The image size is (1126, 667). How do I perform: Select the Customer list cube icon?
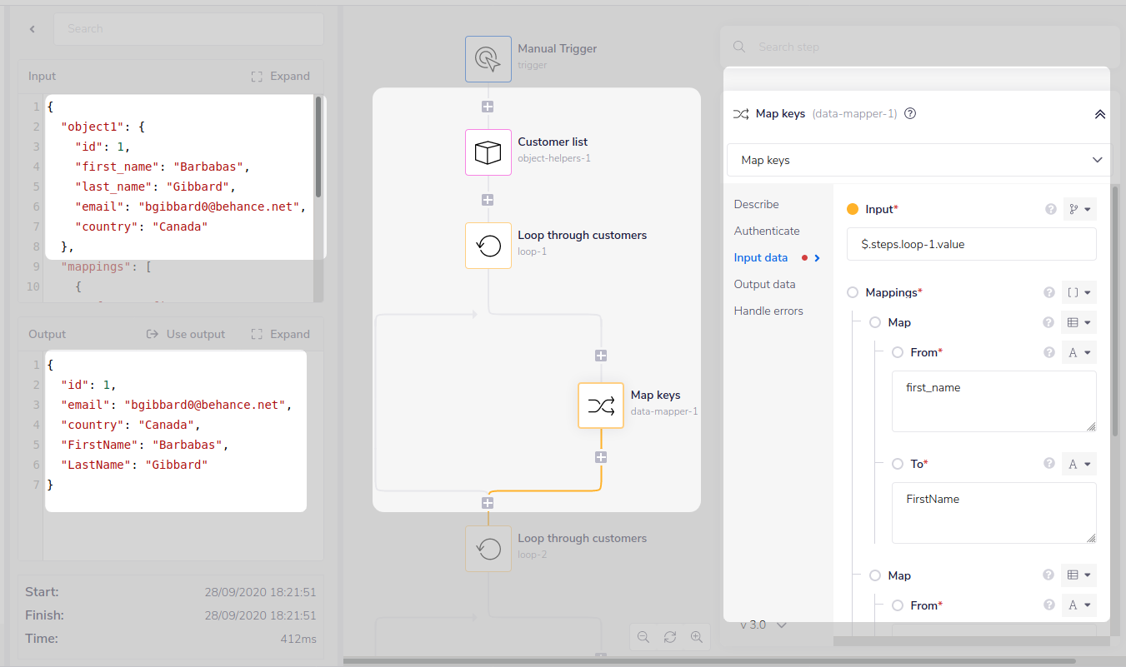click(488, 152)
